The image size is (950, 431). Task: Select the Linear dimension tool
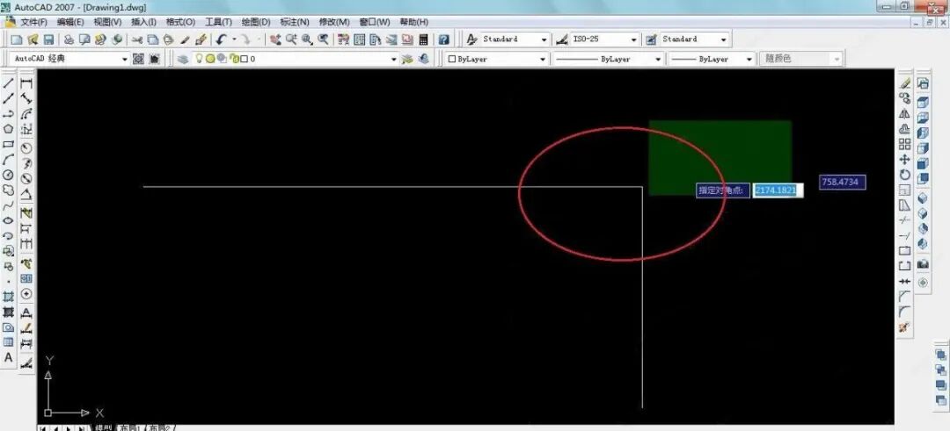pos(26,83)
